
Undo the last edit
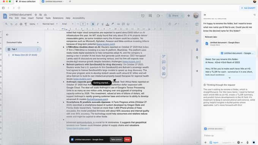(11, 24)
